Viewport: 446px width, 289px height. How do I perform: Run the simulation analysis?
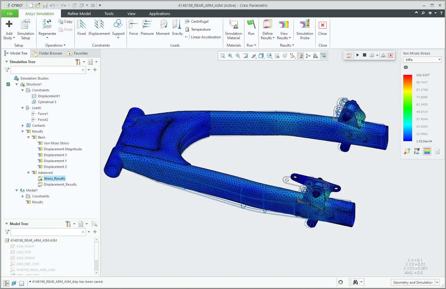(251, 29)
